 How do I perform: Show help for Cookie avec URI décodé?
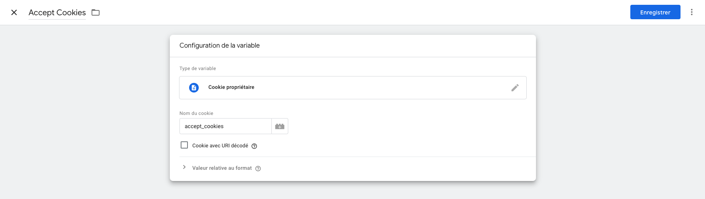pyautogui.click(x=254, y=146)
